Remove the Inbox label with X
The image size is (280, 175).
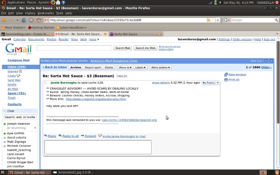[126, 76]
